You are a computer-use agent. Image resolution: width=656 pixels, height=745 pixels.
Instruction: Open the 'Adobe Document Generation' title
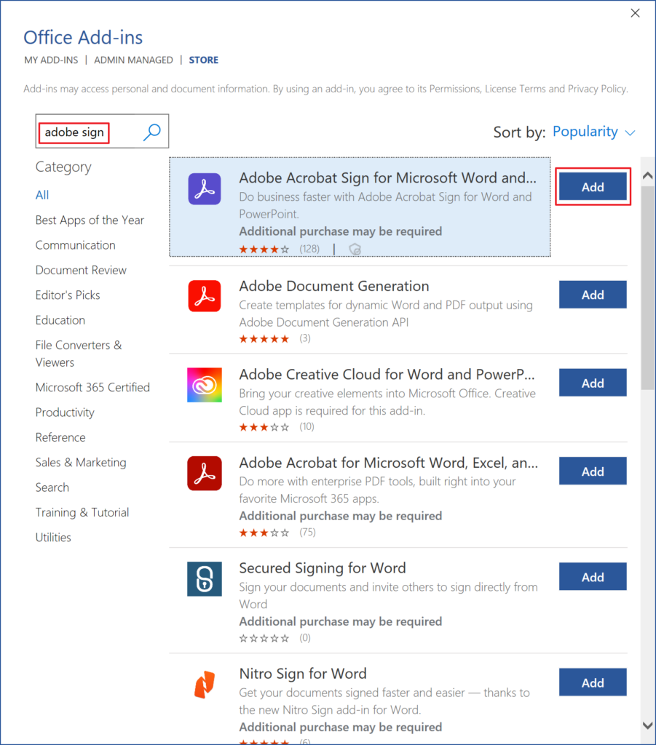[x=334, y=286]
